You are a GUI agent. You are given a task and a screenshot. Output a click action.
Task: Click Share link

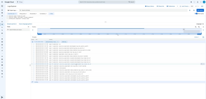click(x=160, y=6)
